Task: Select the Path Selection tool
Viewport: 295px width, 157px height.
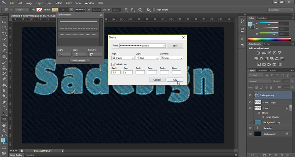Action: click(x=4, y=114)
